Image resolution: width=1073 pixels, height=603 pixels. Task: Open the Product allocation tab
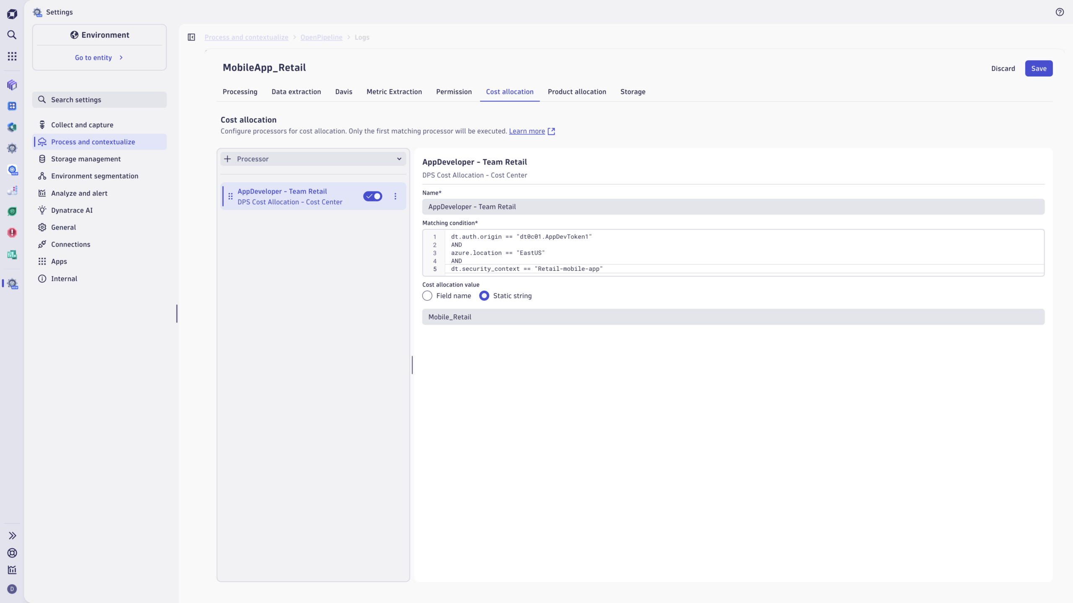(x=576, y=92)
